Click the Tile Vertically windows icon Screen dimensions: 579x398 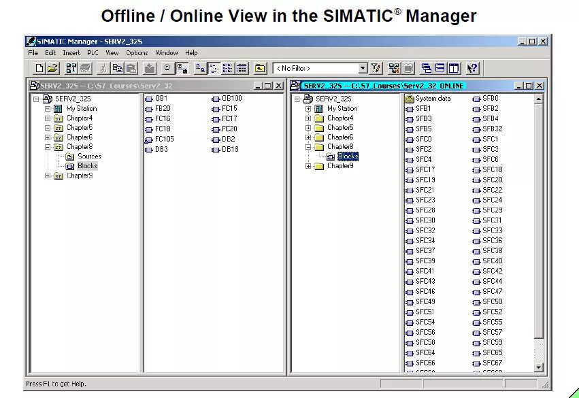point(454,68)
